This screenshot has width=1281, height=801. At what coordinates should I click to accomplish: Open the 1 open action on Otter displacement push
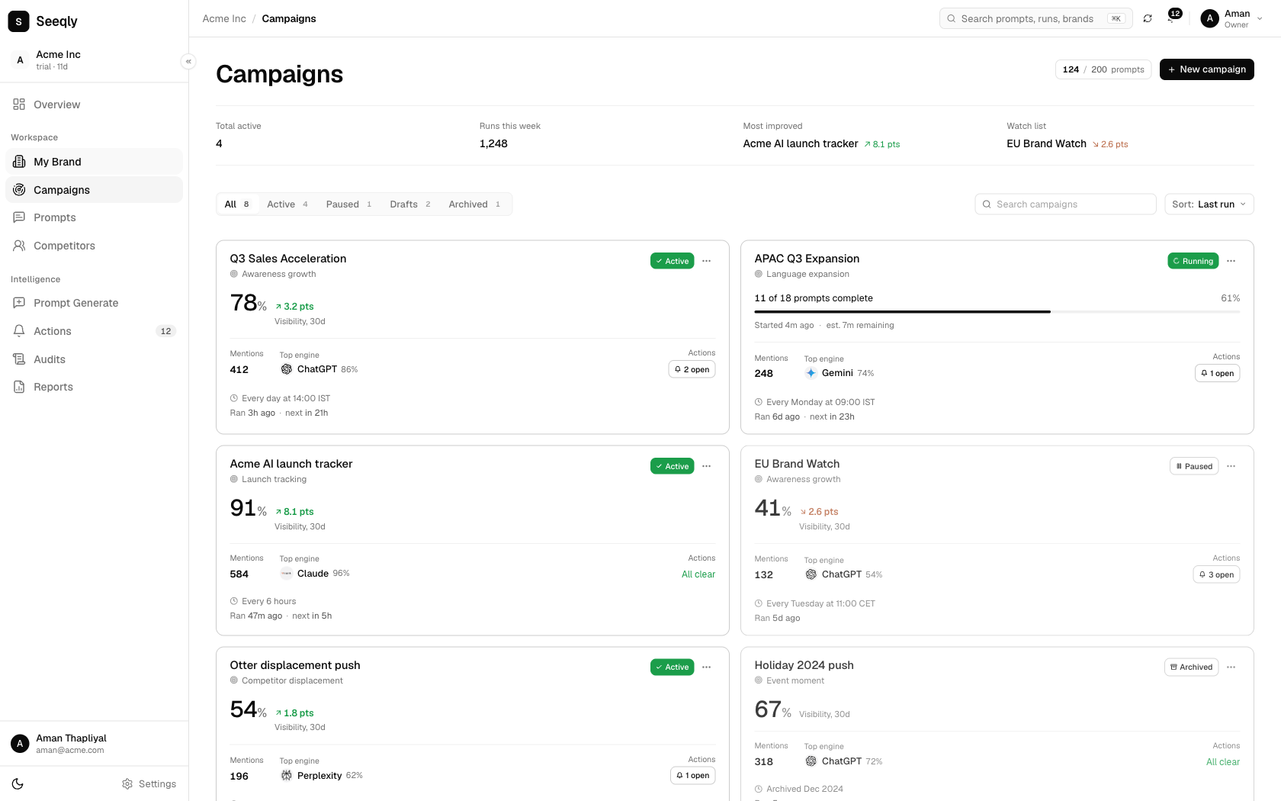[692, 775]
